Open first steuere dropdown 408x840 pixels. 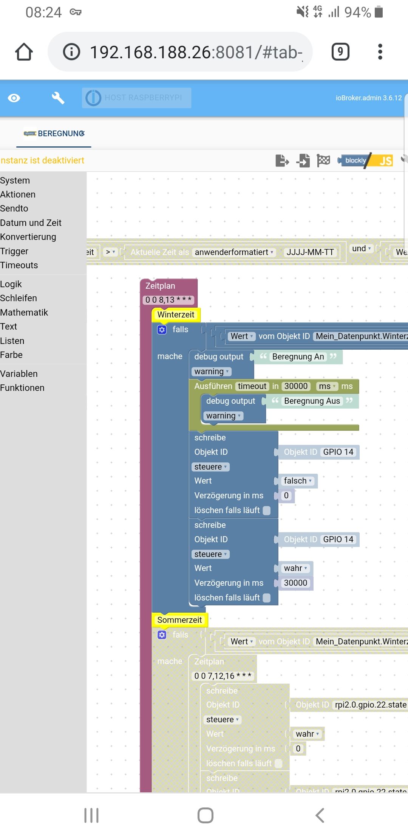(210, 467)
